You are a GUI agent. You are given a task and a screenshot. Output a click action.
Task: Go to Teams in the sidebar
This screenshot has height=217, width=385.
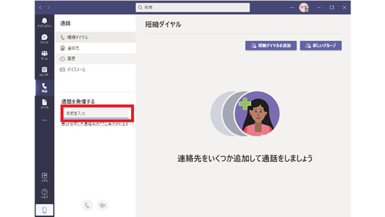click(44, 55)
